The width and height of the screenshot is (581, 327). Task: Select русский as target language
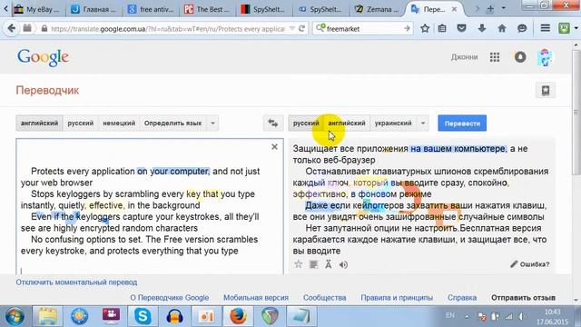pos(306,124)
